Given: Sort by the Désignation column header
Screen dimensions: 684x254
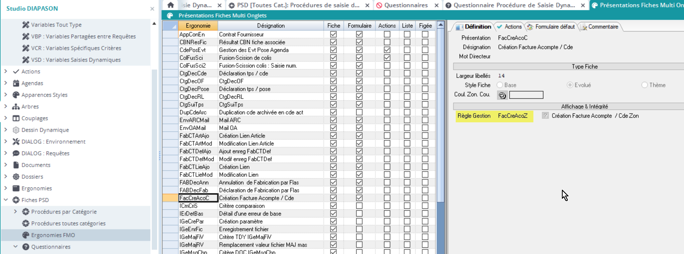Looking at the screenshot, I should click(x=270, y=26).
